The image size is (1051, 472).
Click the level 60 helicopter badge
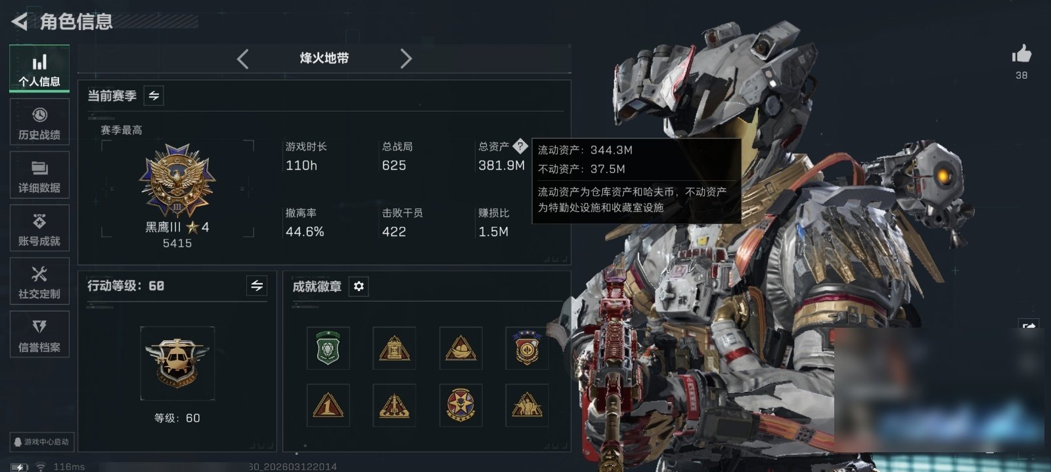point(177,363)
